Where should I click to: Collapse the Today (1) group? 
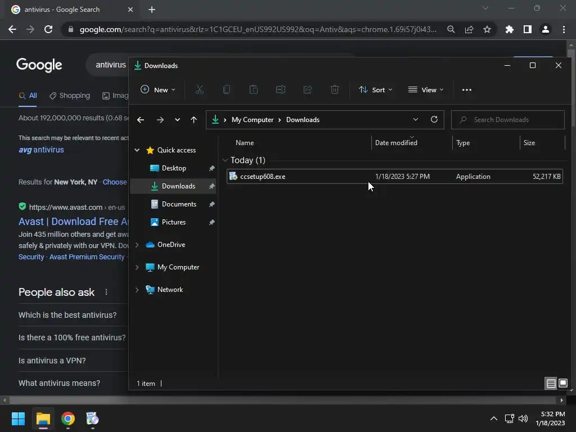point(225,160)
